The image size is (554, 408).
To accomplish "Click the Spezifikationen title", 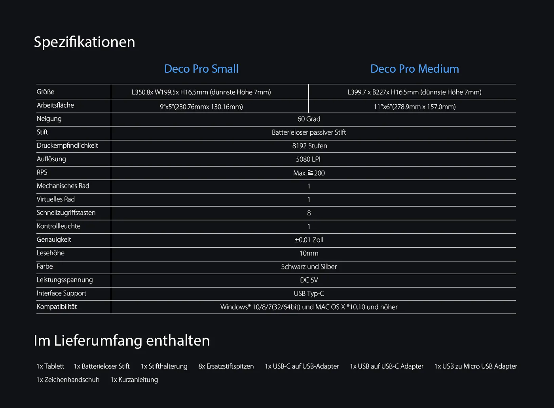I will [x=84, y=42].
